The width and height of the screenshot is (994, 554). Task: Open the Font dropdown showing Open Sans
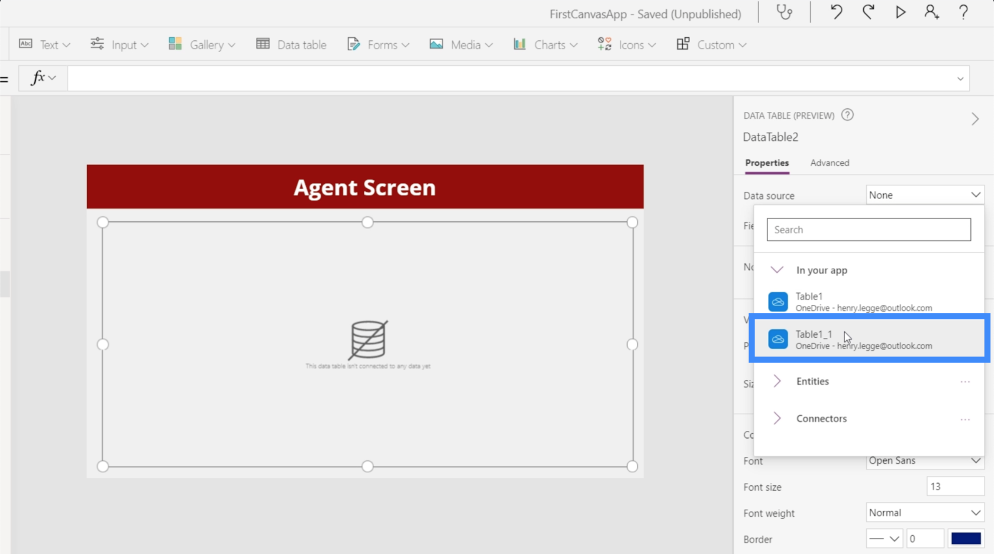click(x=925, y=460)
